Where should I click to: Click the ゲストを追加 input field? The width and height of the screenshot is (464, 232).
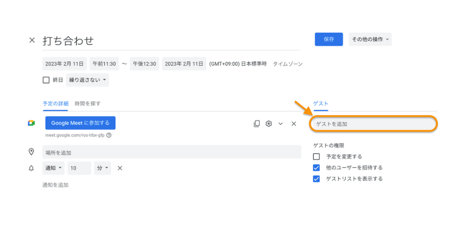[373, 124]
